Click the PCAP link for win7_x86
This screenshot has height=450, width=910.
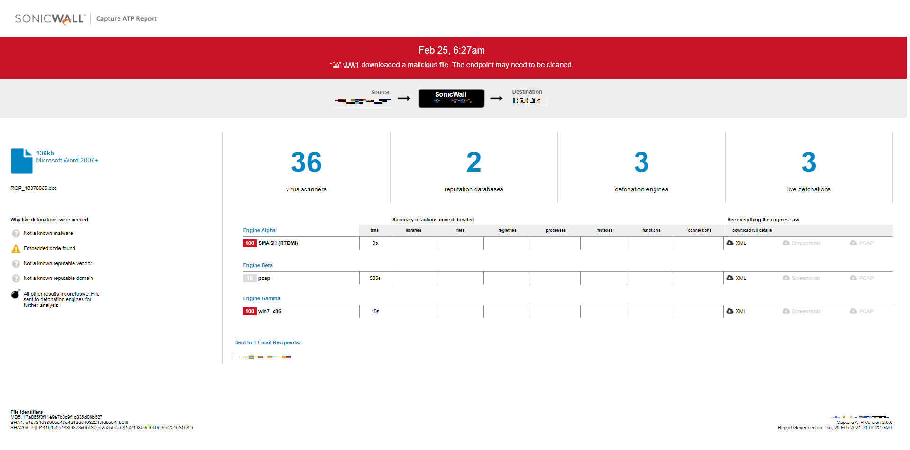click(x=866, y=312)
